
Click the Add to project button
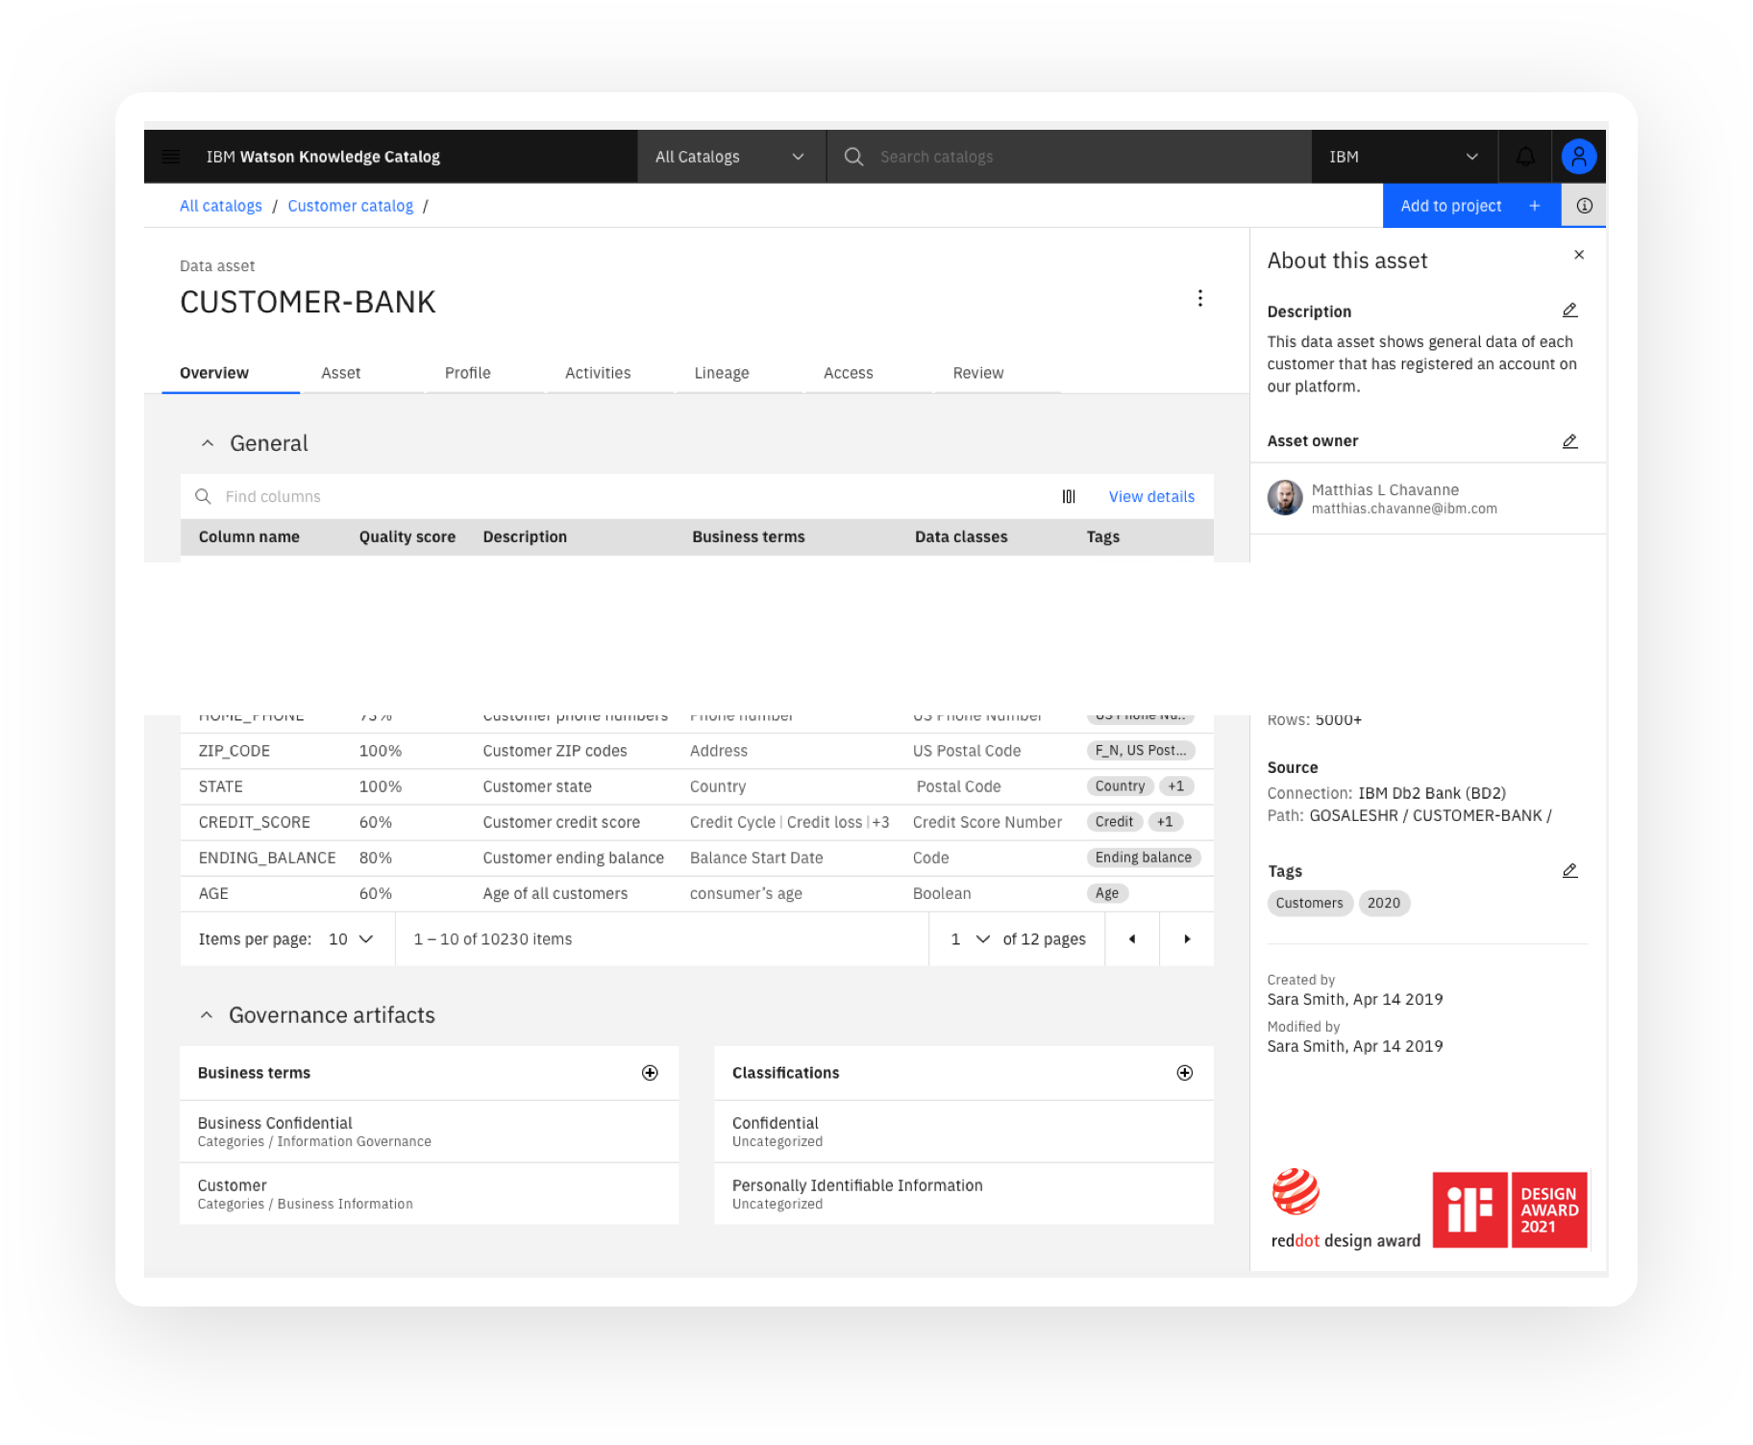pyautogui.click(x=1470, y=206)
